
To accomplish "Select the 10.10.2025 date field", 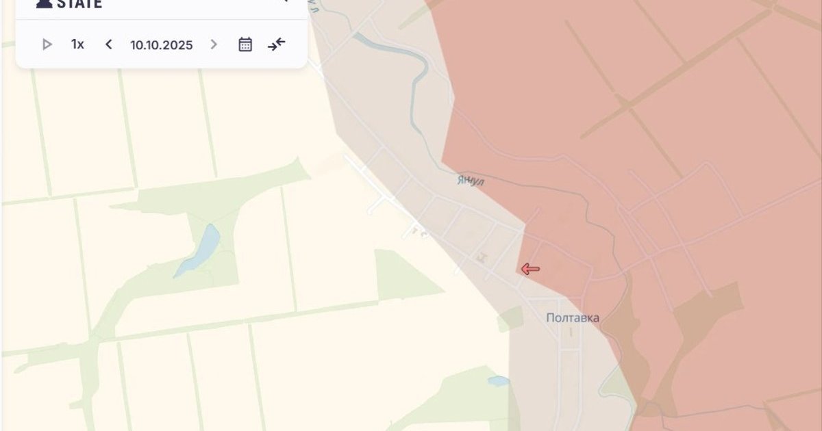I will [x=162, y=44].
